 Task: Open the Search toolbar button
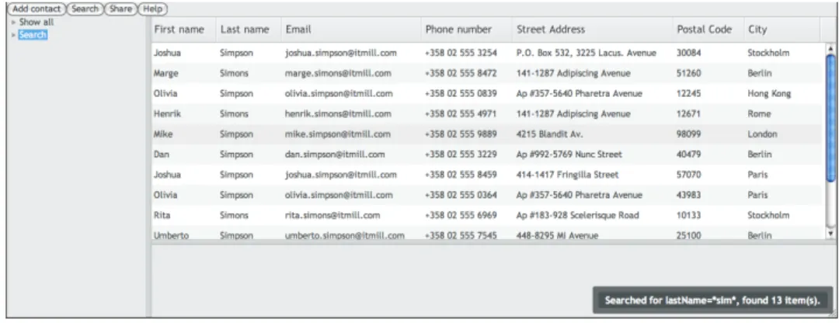[x=85, y=9]
